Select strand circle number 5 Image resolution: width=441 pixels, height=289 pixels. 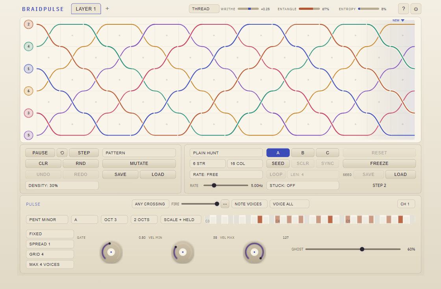point(28,135)
